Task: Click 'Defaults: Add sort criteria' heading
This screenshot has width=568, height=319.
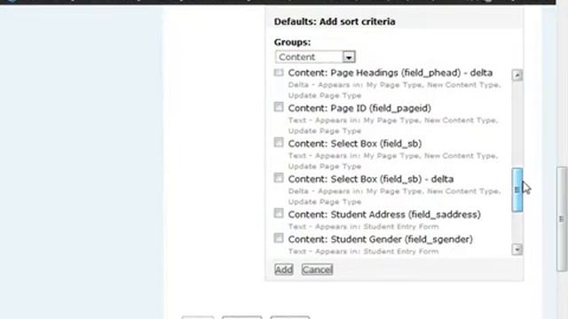Action: pos(335,21)
